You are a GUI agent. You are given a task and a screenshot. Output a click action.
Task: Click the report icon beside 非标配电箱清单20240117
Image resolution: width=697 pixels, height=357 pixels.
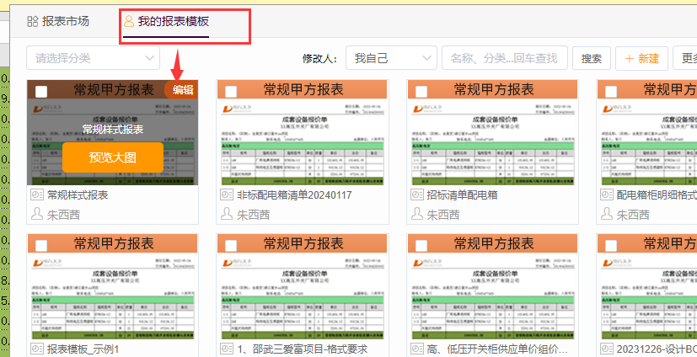pyautogui.click(x=227, y=194)
